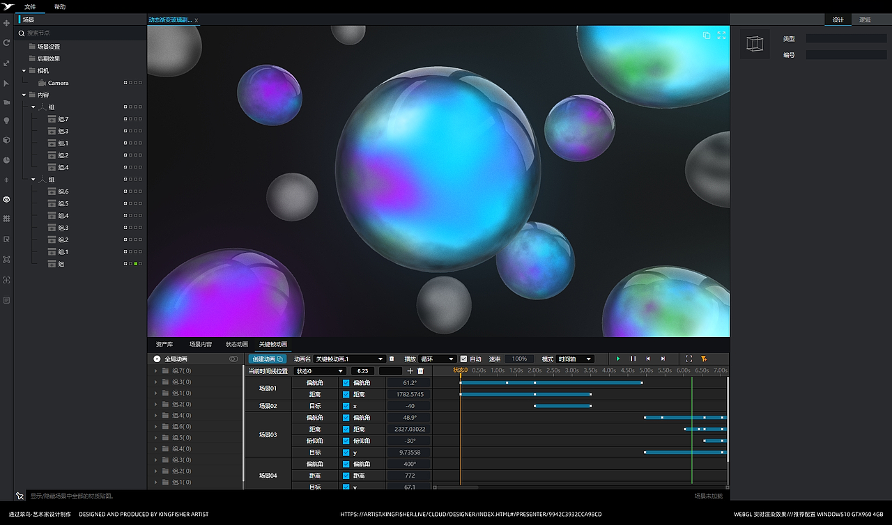Uncheck 俯仰角 checkbox in 场景03
The width and height of the screenshot is (892, 525).
click(x=346, y=441)
